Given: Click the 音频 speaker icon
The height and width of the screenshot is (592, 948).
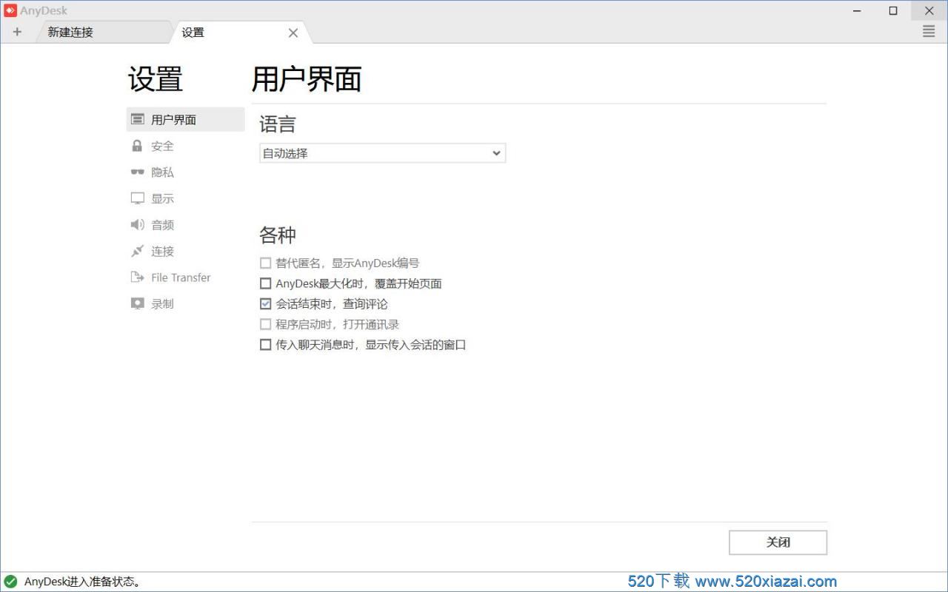Looking at the screenshot, I should click(138, 224).
